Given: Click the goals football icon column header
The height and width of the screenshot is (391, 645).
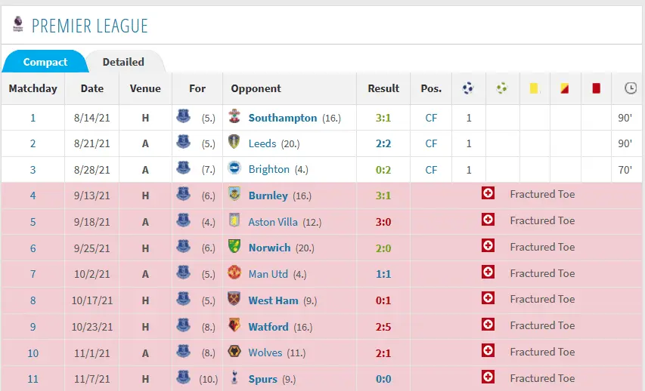Looking at the screenshot, I should tap(468, 88).
